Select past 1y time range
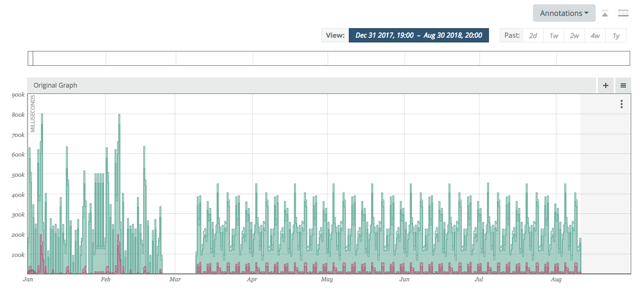 tap(616, 36)
